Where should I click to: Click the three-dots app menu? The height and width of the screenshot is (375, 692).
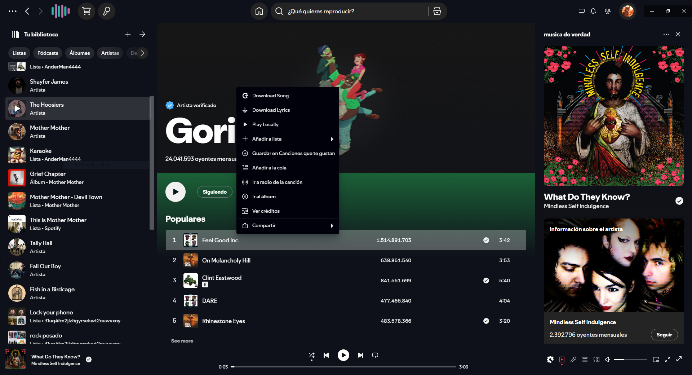[x=13, y=11]
